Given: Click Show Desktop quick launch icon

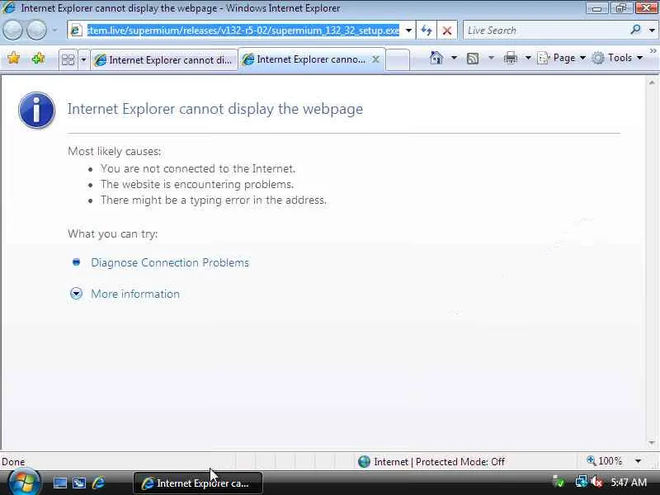Looking at the screenshot, I should [59, 483].
